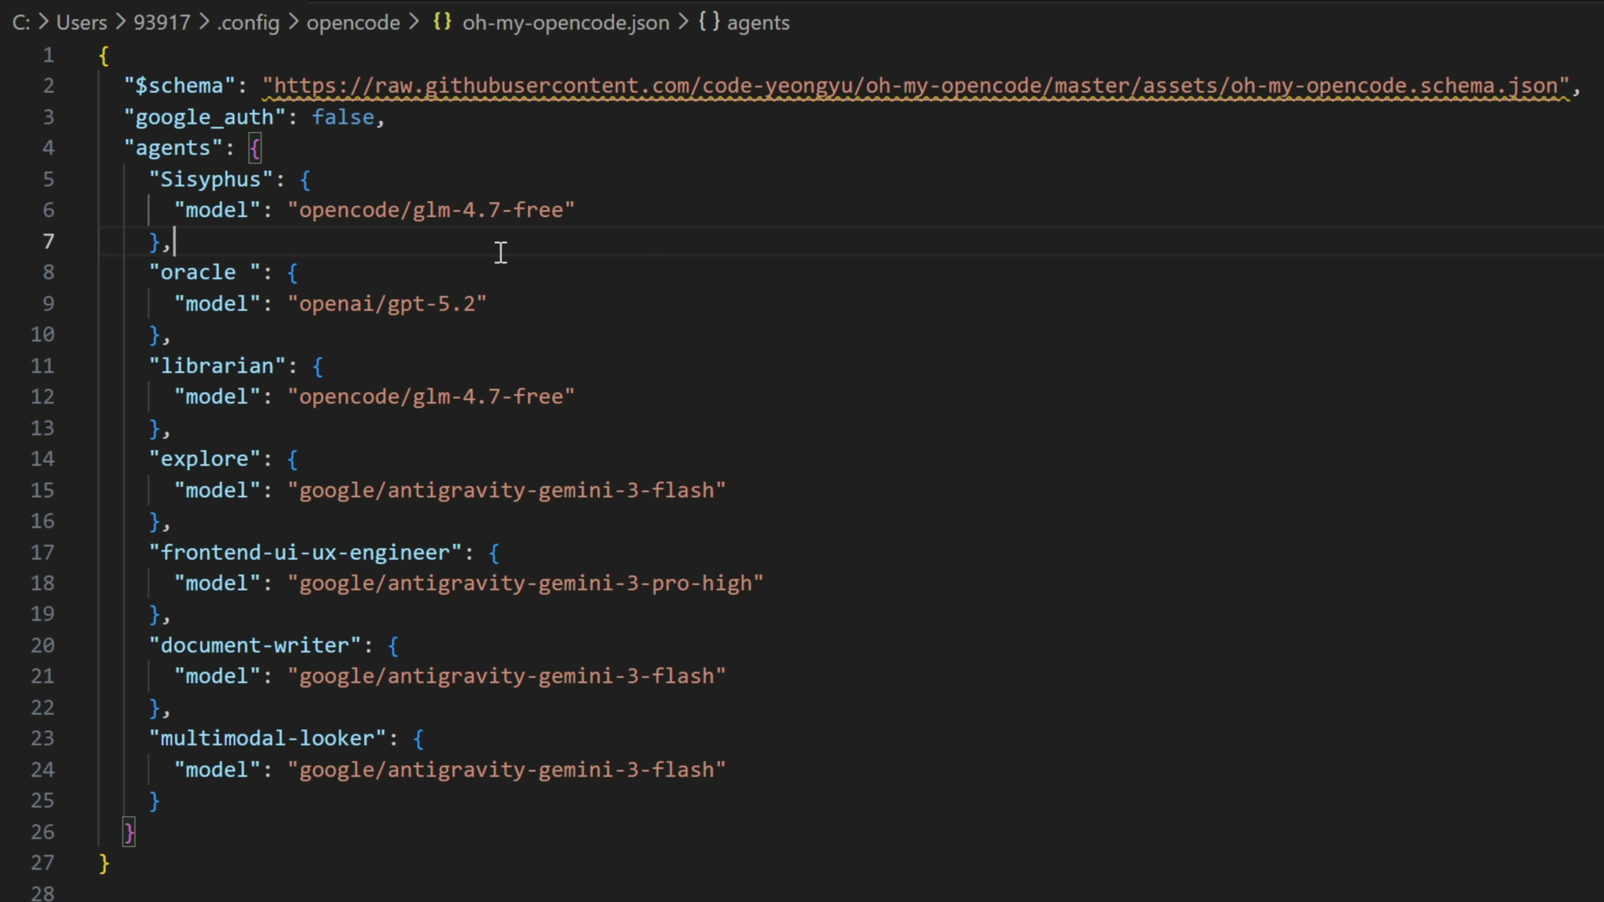Open the agents breadcrumb symbol dropdown
The image size is (1604, 902).
[x=758, y=23]
